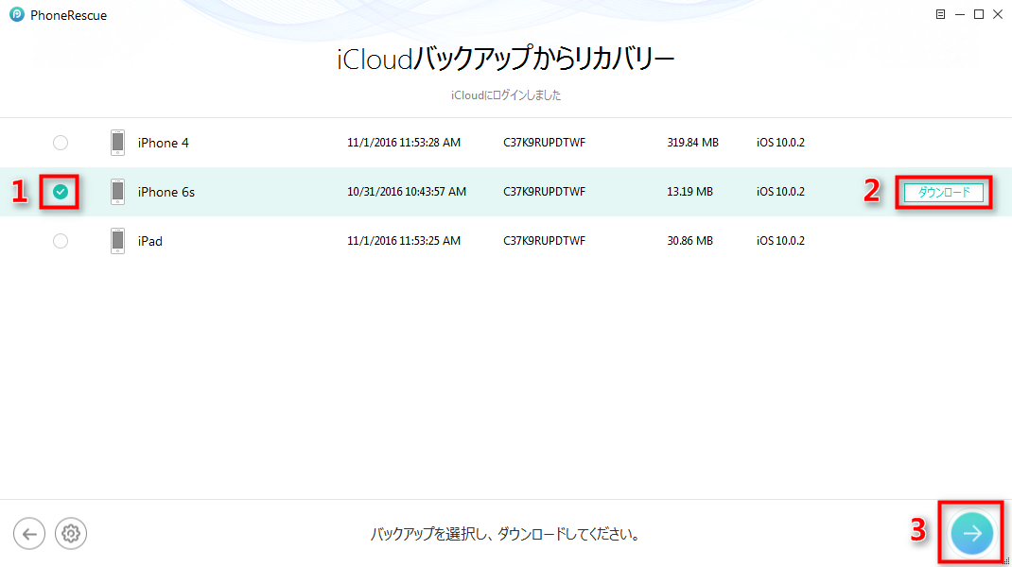The width and height of the screenshot is (1012, 567).
Task: Click date 10/31/2016 10:43:57 AM
Action: [407, 192]
